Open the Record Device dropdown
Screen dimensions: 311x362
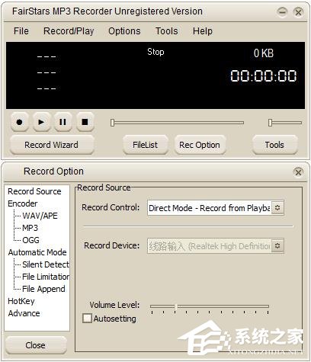(216, 246)
